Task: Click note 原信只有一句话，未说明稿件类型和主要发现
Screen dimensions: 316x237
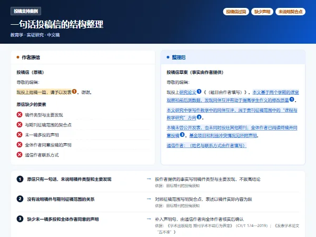Action: click(x=69, y=179)
